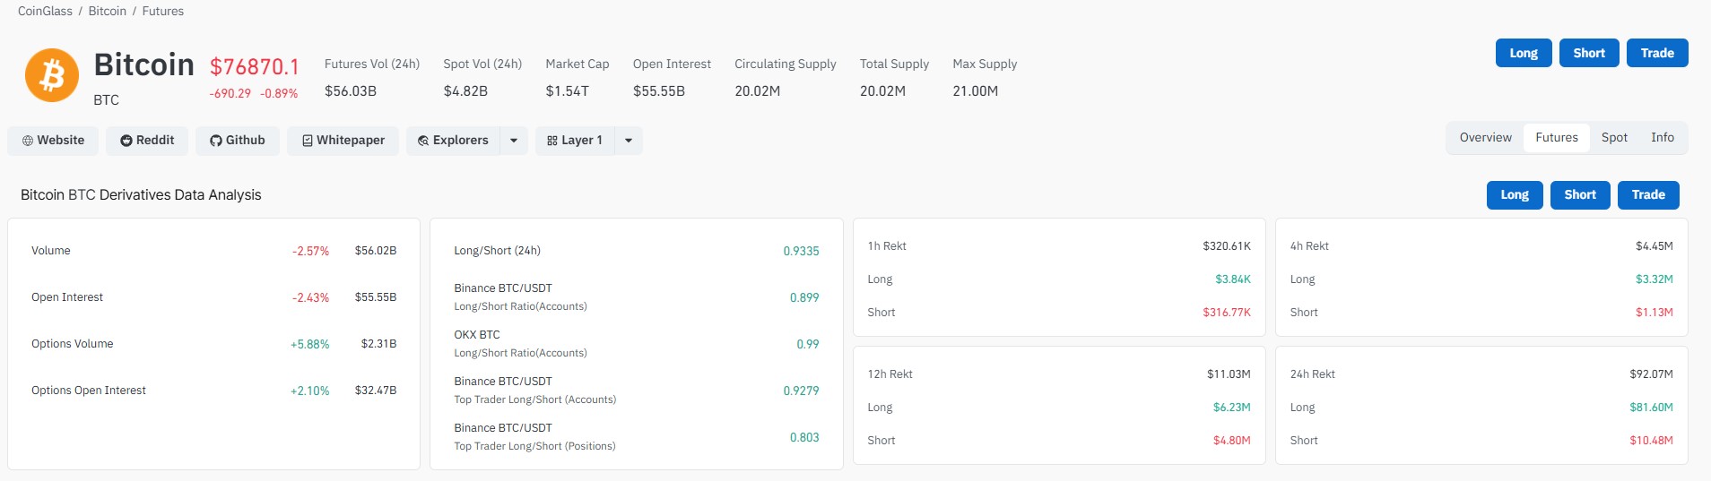Image resolution: width=1711 pixels, height=481 pixels.
Task: Click the Reddit logo icon
Action: tap(126, 141)
